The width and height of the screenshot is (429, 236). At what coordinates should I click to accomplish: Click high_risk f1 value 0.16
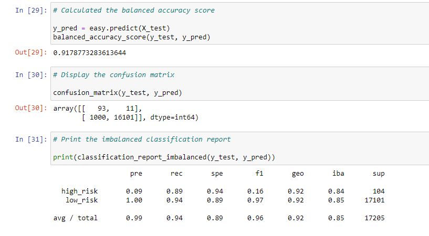tap(255, 191)
